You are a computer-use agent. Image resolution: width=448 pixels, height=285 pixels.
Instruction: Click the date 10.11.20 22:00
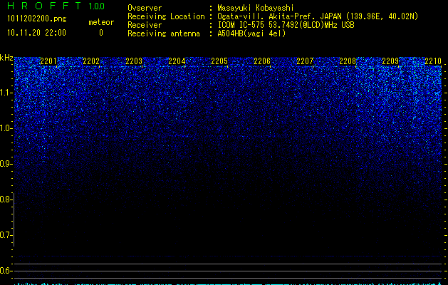[x=36, y=33]
